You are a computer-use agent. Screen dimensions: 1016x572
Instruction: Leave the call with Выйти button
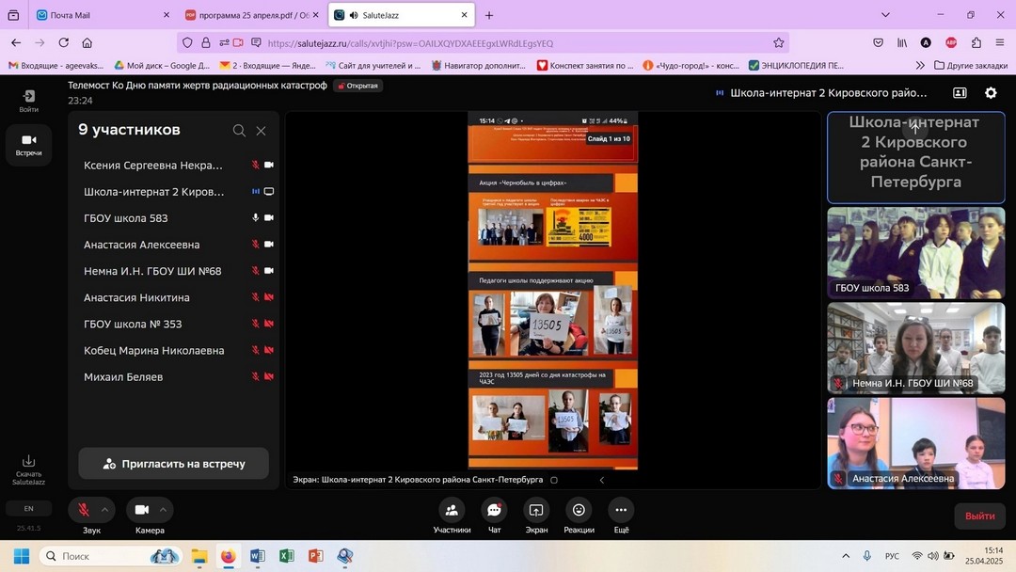click(979, 516)
